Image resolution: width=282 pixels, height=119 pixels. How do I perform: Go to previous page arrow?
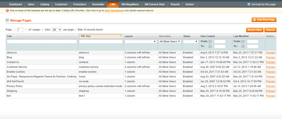(14, 30)
